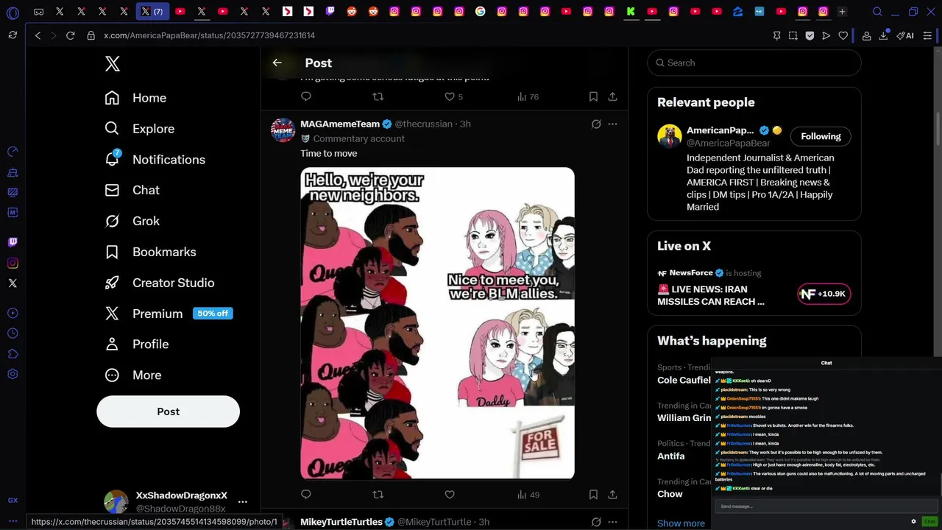Open AmericanPapaBear profile avatar
This screenshot has width=942, height=530.
(x=670, y=136)
